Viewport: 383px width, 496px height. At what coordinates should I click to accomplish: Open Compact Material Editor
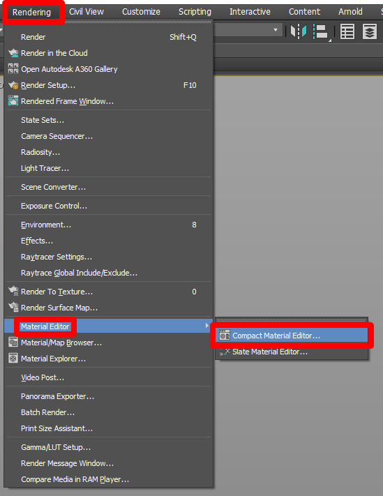pyautogui.click(x=292, y=336)
